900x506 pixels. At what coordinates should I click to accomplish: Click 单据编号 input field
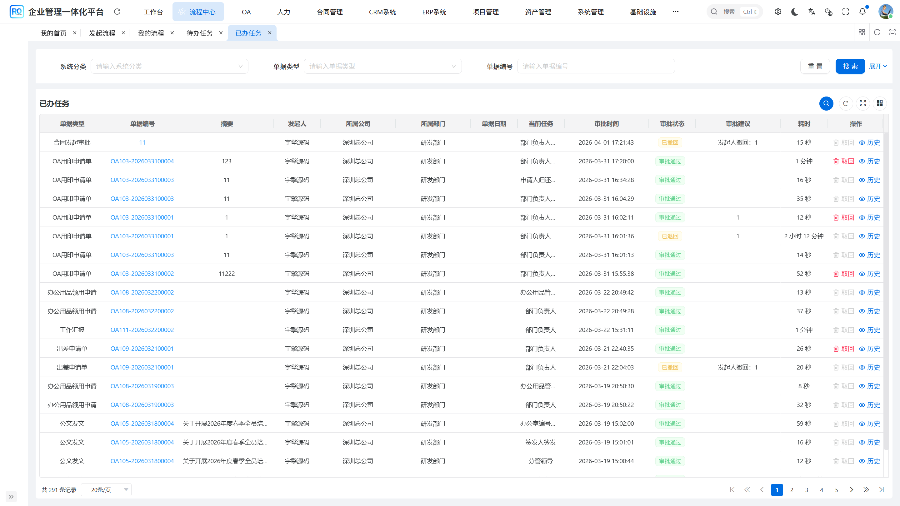[596, 66]
